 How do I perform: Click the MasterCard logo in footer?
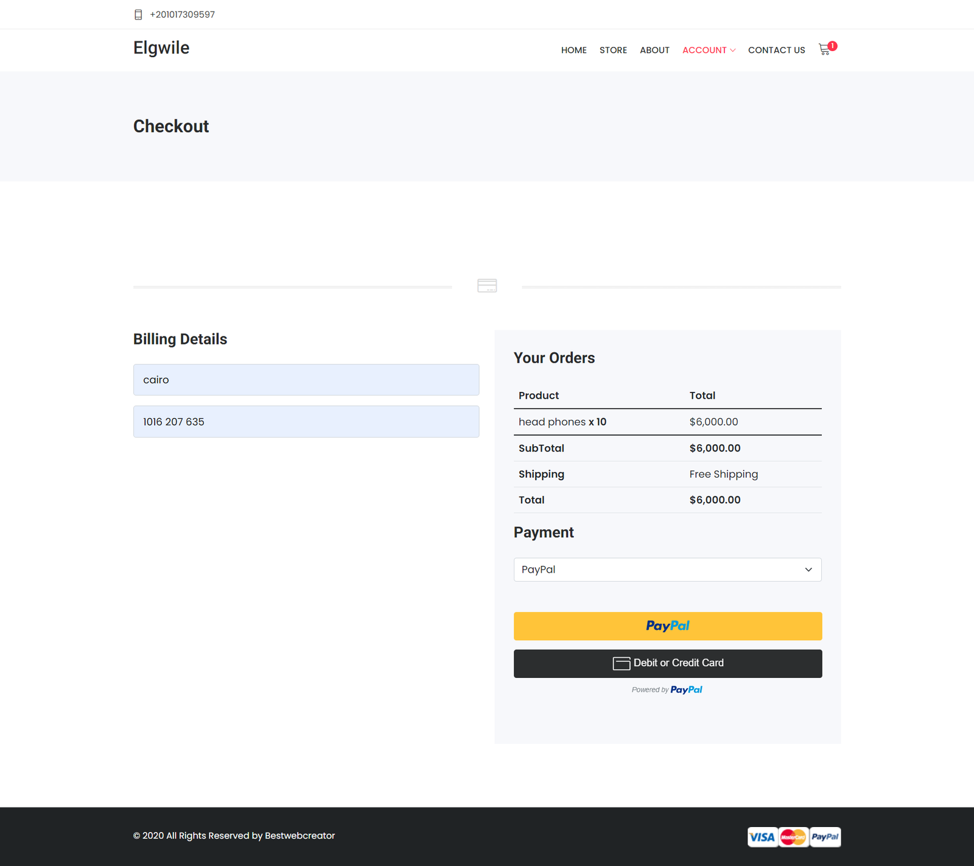793,837
